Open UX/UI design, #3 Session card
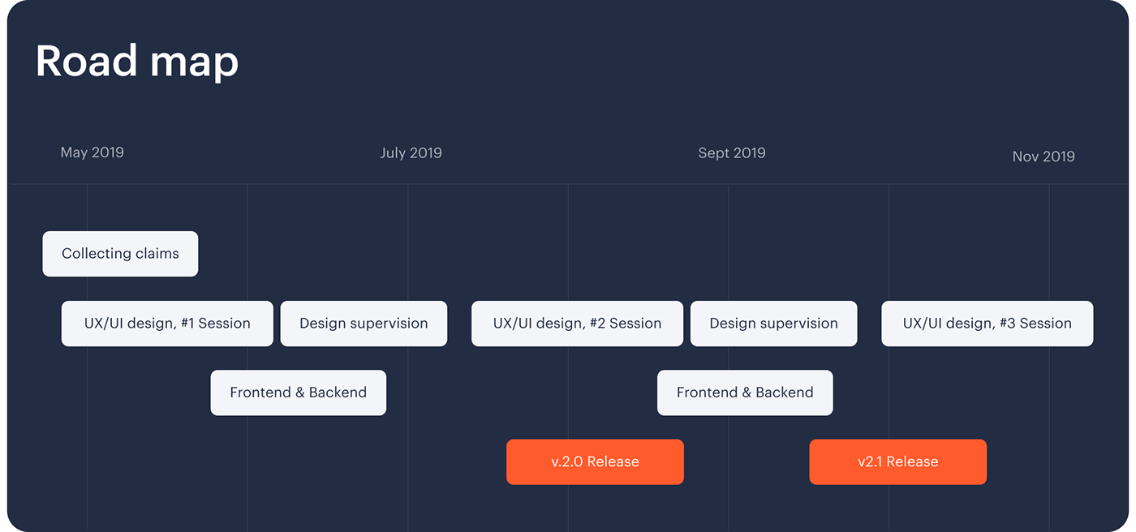Viewport: 1136px width, 532px height. 987,324
